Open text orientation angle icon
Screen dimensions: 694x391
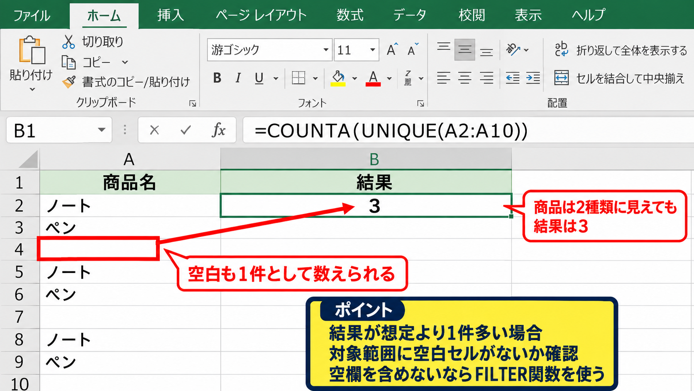click(513, 50)
